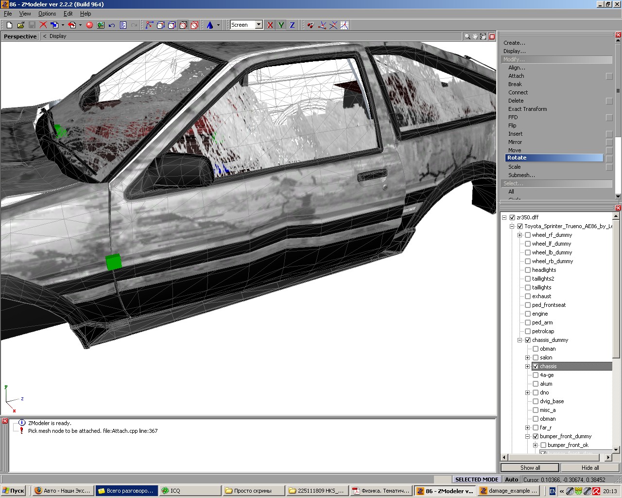Image resolution: width=622 pixels, height=498 pixels.
Task: Check the headlights visibility checkbox
Action: [x=528, y=270]
